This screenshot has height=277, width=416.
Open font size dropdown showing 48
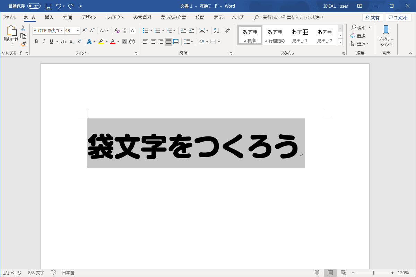click(78, 30)
